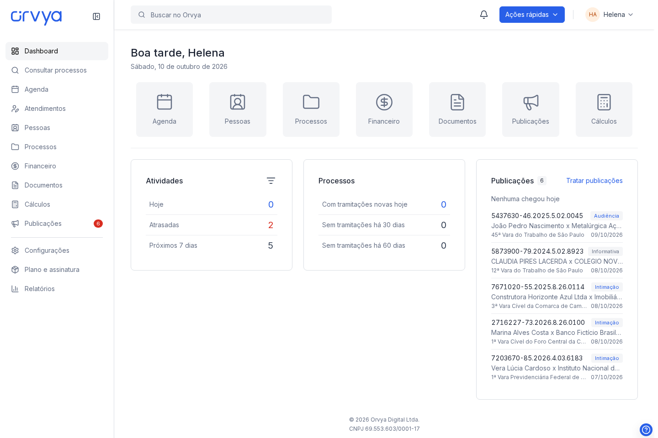Select Consultar processos in the sidebar
This screenshot has height=438, width=658.
click(57, 70)
